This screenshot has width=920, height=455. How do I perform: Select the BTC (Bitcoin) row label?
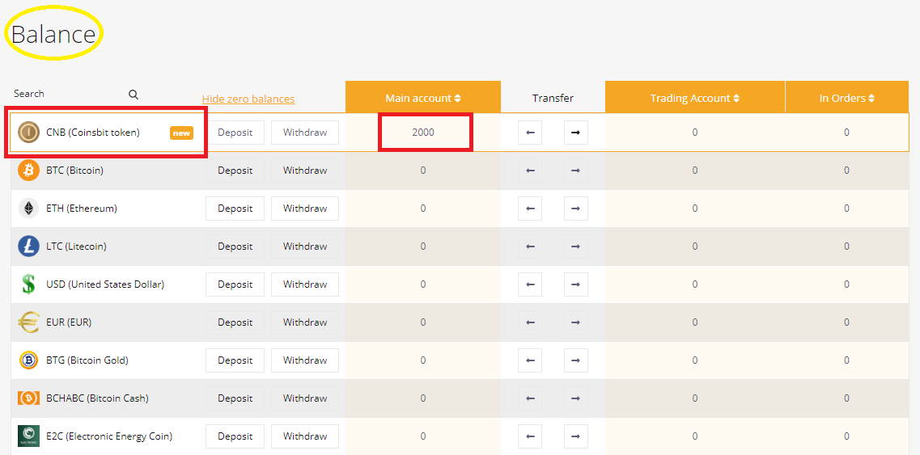coord(74,171)
